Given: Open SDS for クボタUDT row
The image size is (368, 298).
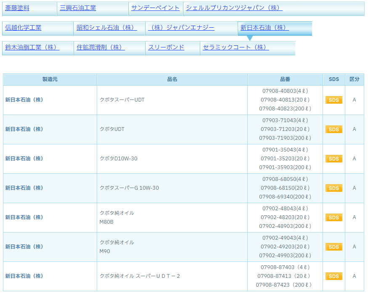Looking at the screenshot, I should [334, 129].
